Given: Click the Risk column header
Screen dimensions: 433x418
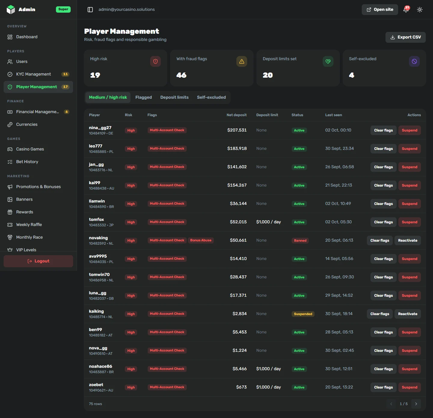Looking at the screenshot, I should pyautogui.click(x=128, y=115).
